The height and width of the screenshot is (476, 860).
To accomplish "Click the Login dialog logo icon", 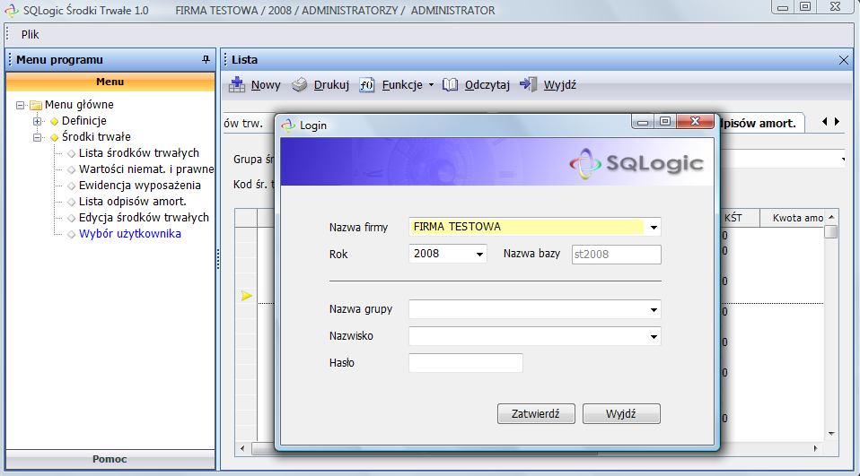I will click(288, 125).
